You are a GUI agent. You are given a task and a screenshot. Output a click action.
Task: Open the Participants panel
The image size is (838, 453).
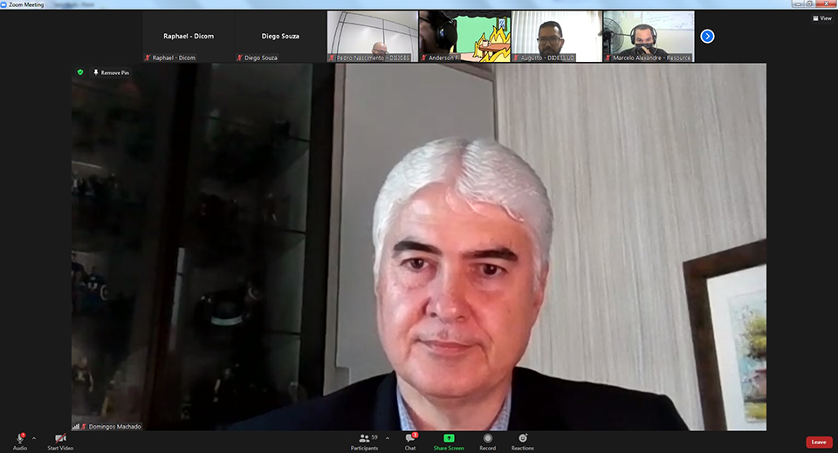point(364,438)
